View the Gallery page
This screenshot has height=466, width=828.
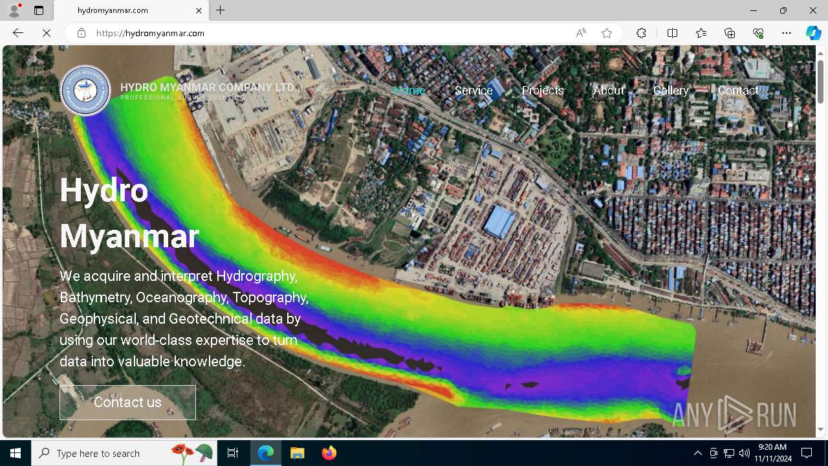pyautogui.click(x=671, y=91)
